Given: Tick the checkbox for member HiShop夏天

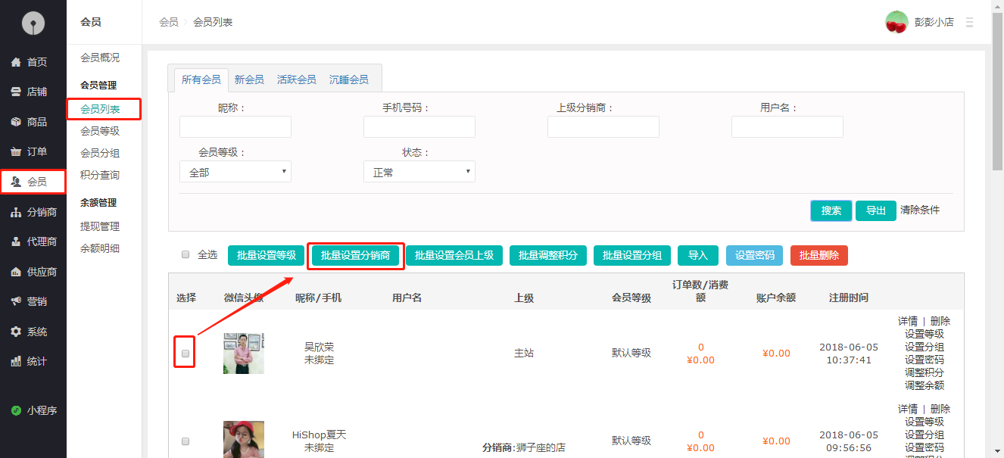Looking at the screenshot, I should [x=185, y=440].
